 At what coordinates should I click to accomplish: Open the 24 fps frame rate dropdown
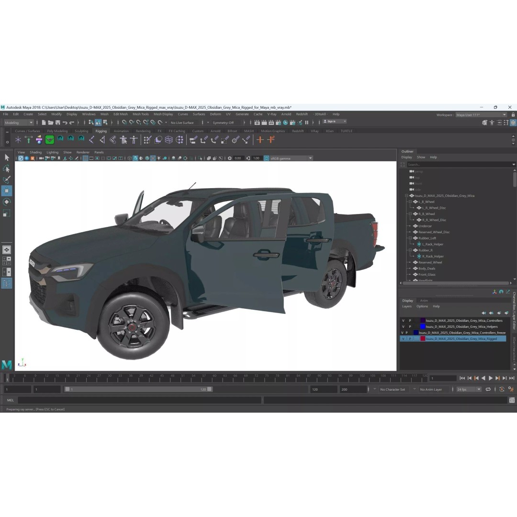(x=469, y=389)
